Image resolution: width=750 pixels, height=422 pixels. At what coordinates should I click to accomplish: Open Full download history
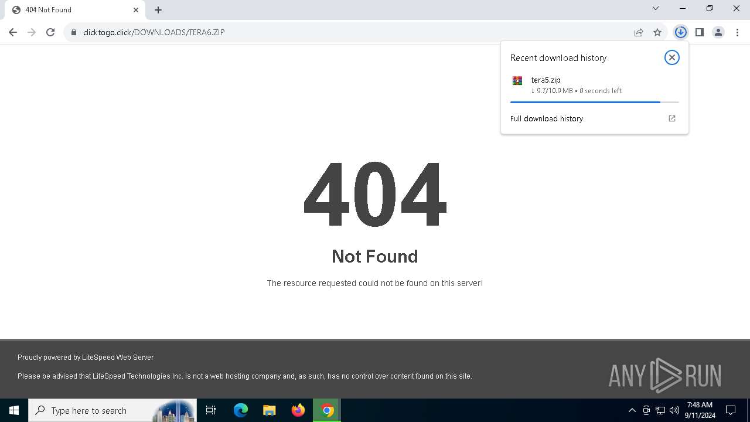tap(595, 118)
